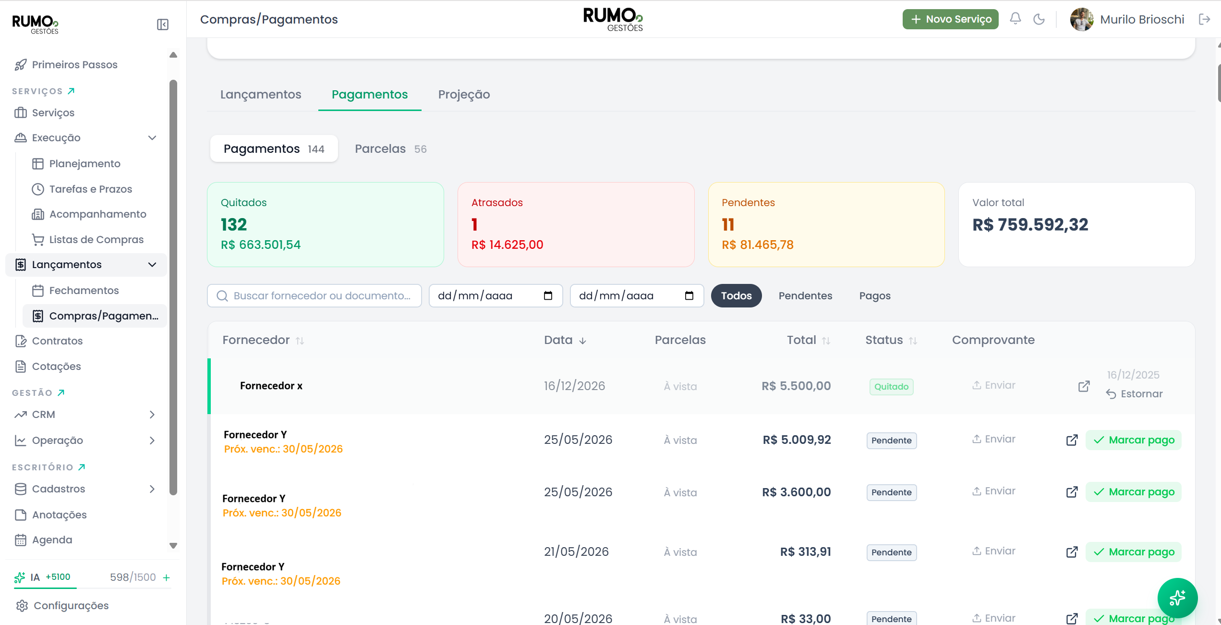
Task: Expand the CRM submenu chevron
Action: pos(152,414)
